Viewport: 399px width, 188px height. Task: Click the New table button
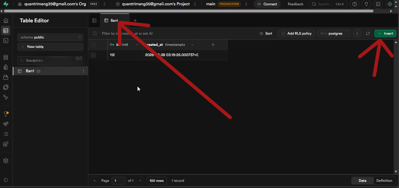[51, 47]
